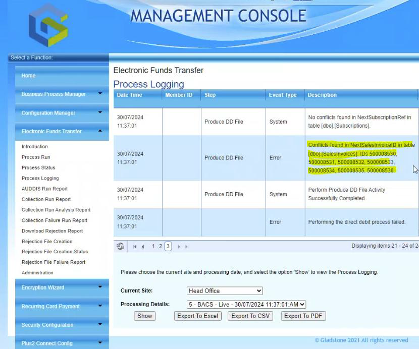Viewport: 419px width, 349px height.
Task: Open the Processing Details dropdown
Action: pyautogui.click(x=246, y=305)
